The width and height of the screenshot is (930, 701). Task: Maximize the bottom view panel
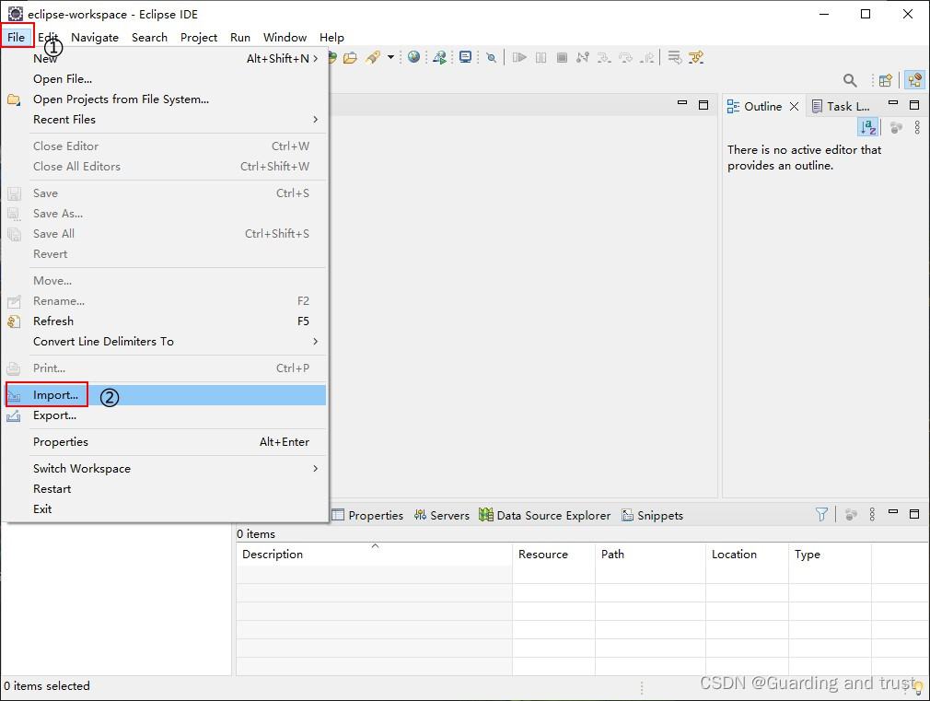914,513
